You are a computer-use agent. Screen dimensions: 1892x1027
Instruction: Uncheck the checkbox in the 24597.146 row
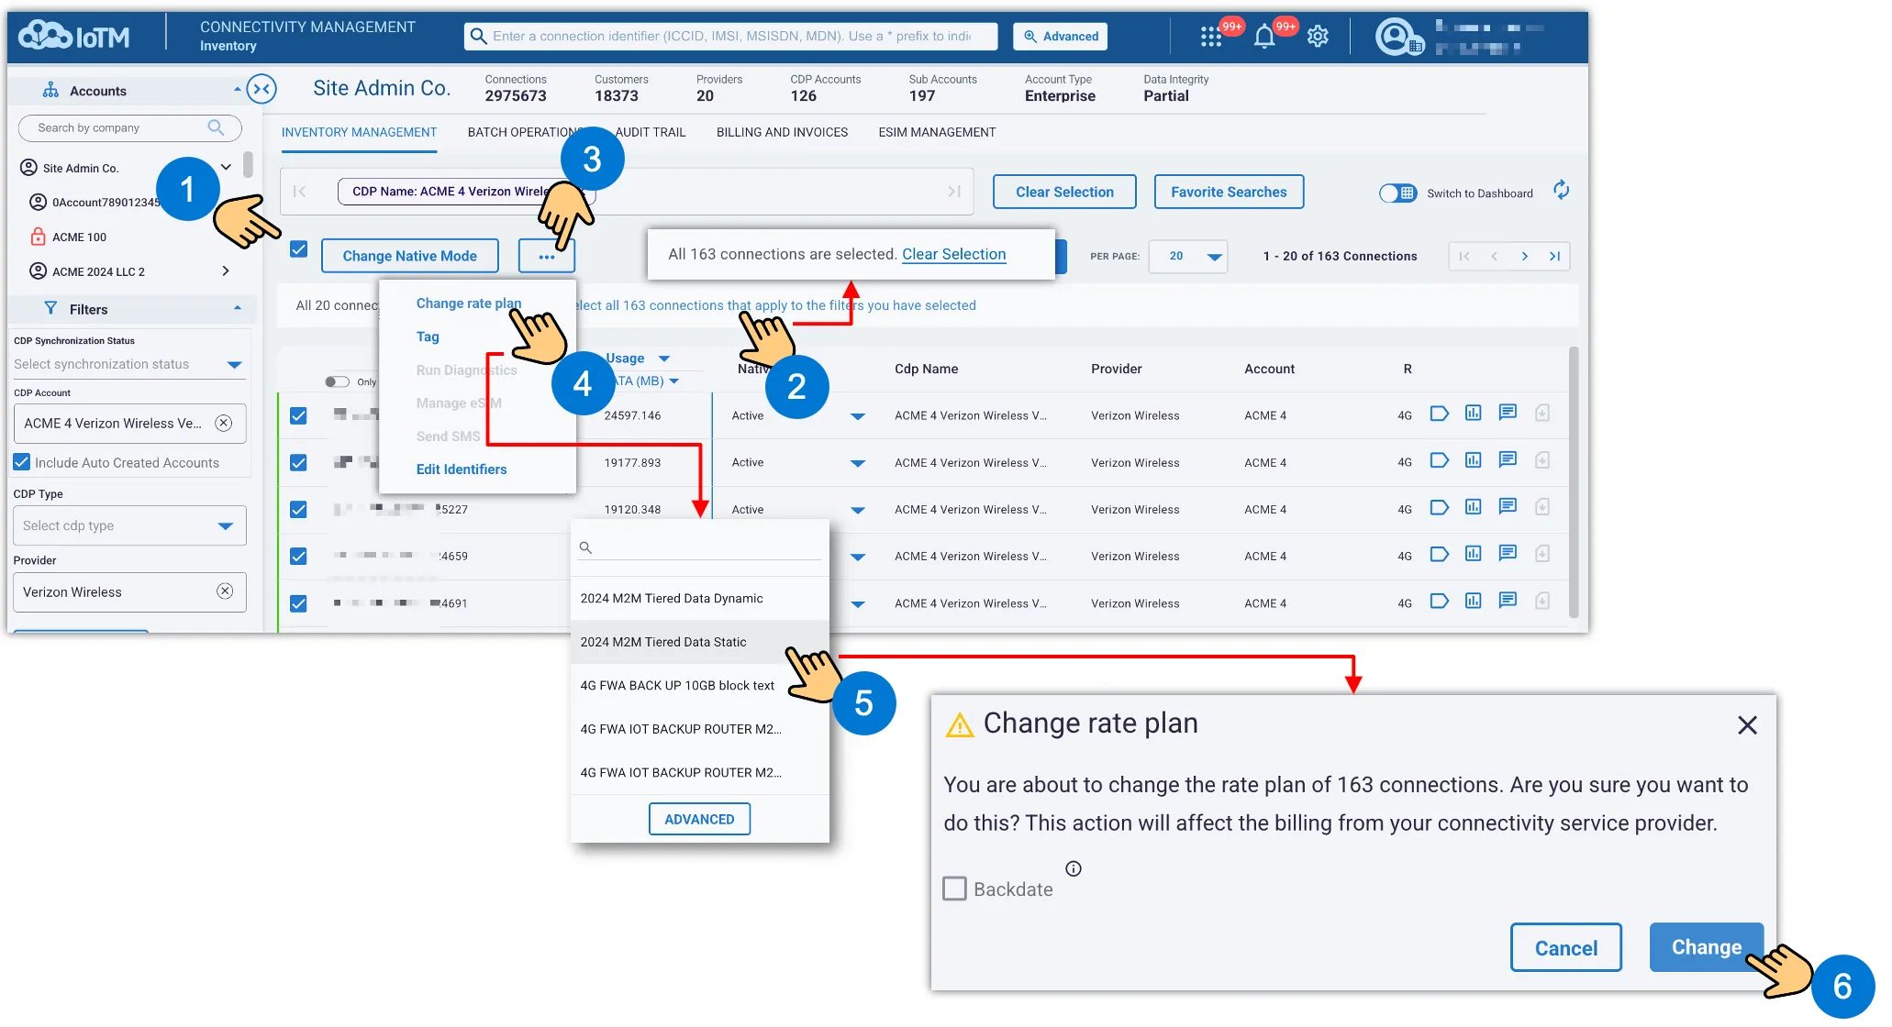click(x=298, y=416)
